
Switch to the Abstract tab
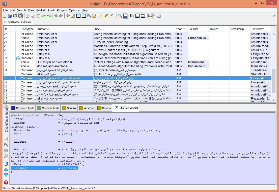pyautogui.click(x=87, y=108)
